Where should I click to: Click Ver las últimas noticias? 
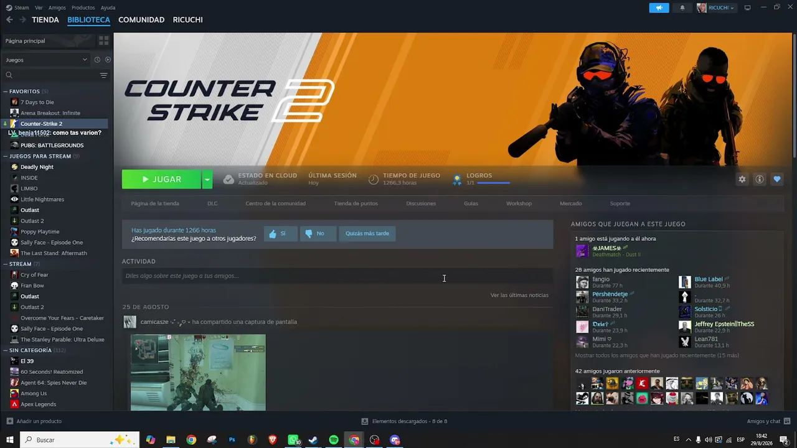(x=519, y=295)
